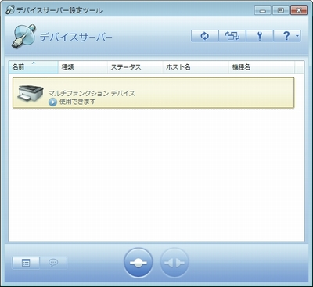This screenshot has height=287, width=313.
Task: Click the large connect button at bottom
Action: tap(139, 263)
